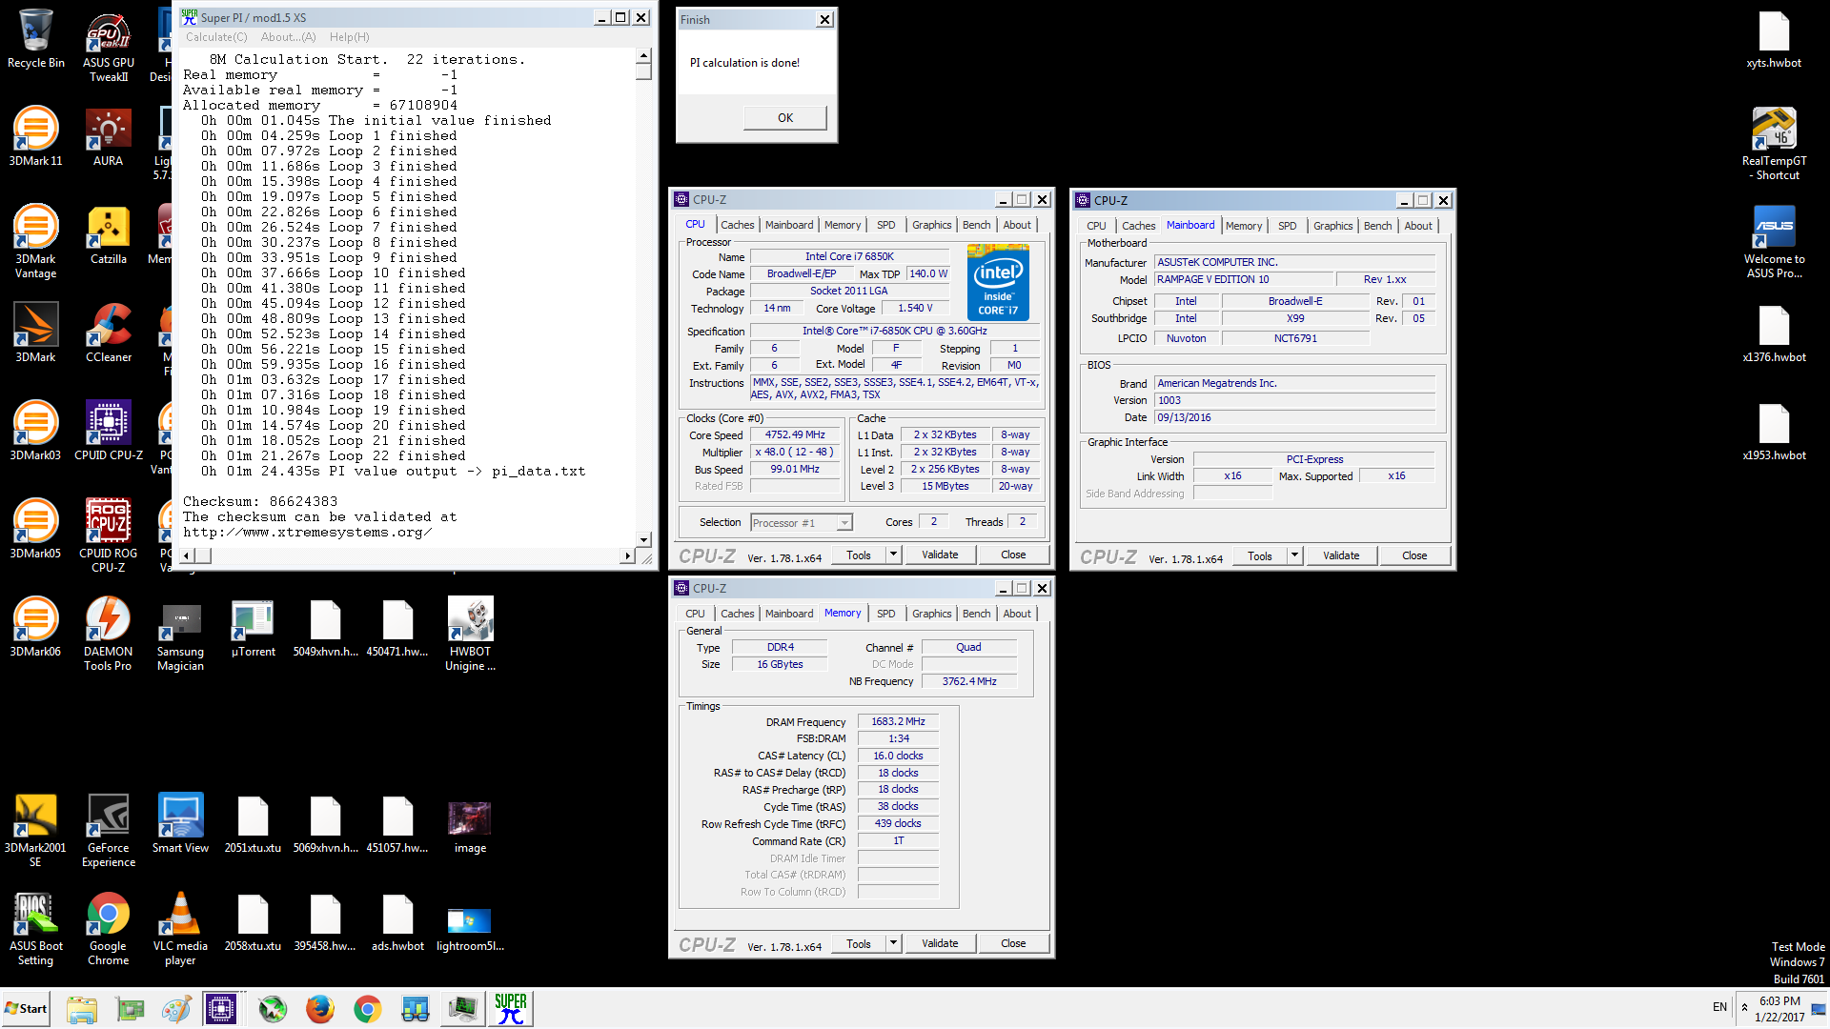Open the 3DMark 11 desktop shortcut
1830x1029 pixels.
click(x=35, y=137)
